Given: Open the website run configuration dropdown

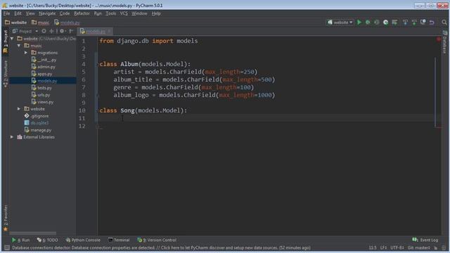Looking at the screenshot, I should click(340, 22).
